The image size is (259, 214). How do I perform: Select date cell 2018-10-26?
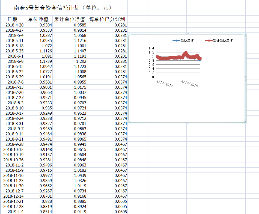pyautogui.click(x=12, y=160)
